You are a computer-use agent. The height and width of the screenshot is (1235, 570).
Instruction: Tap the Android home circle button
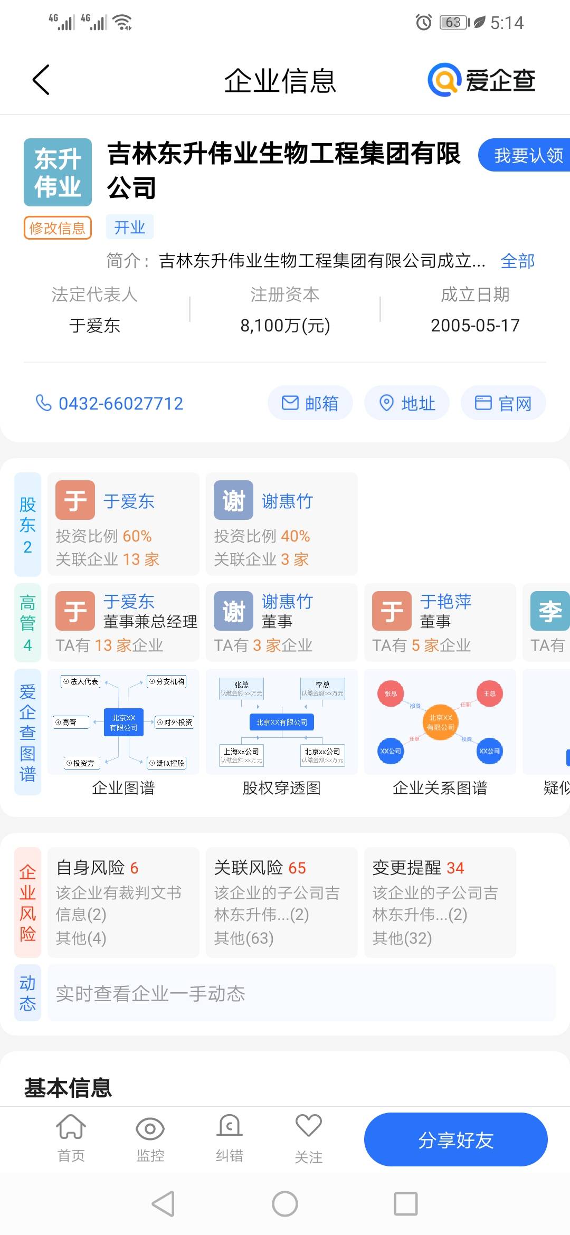285,1204
